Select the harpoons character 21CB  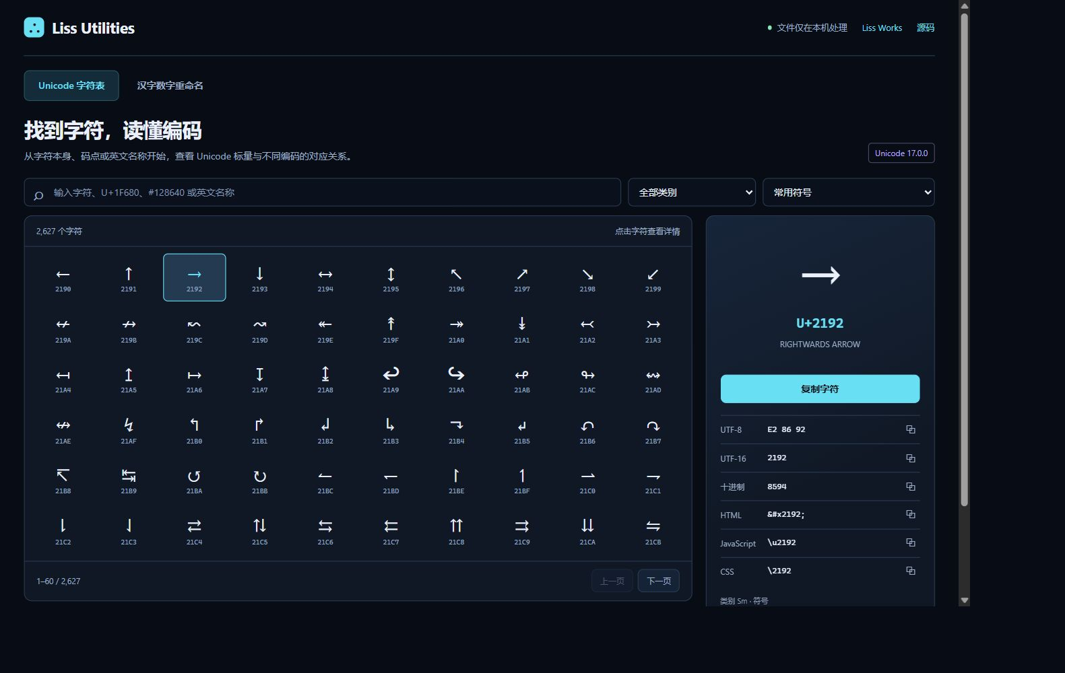pos(653,530)
